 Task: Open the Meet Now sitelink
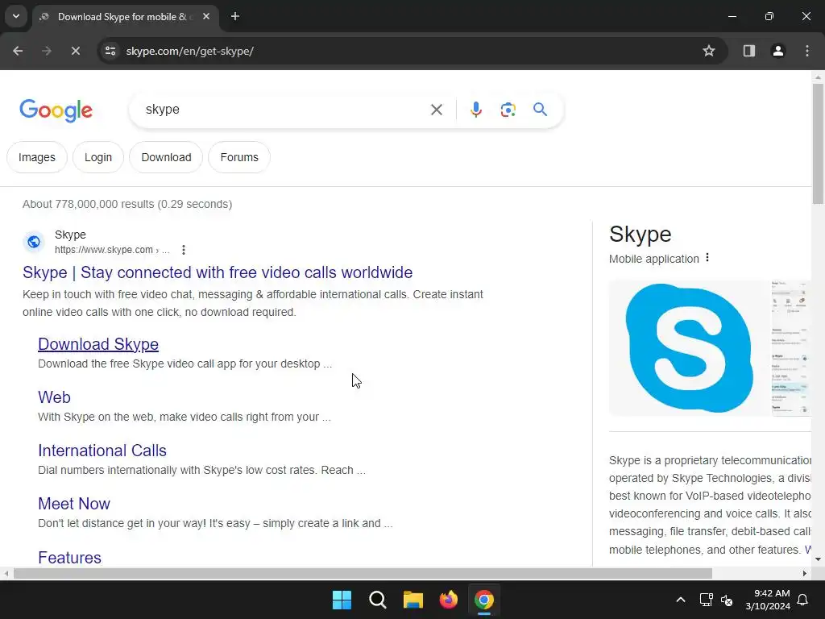point(74,504)
